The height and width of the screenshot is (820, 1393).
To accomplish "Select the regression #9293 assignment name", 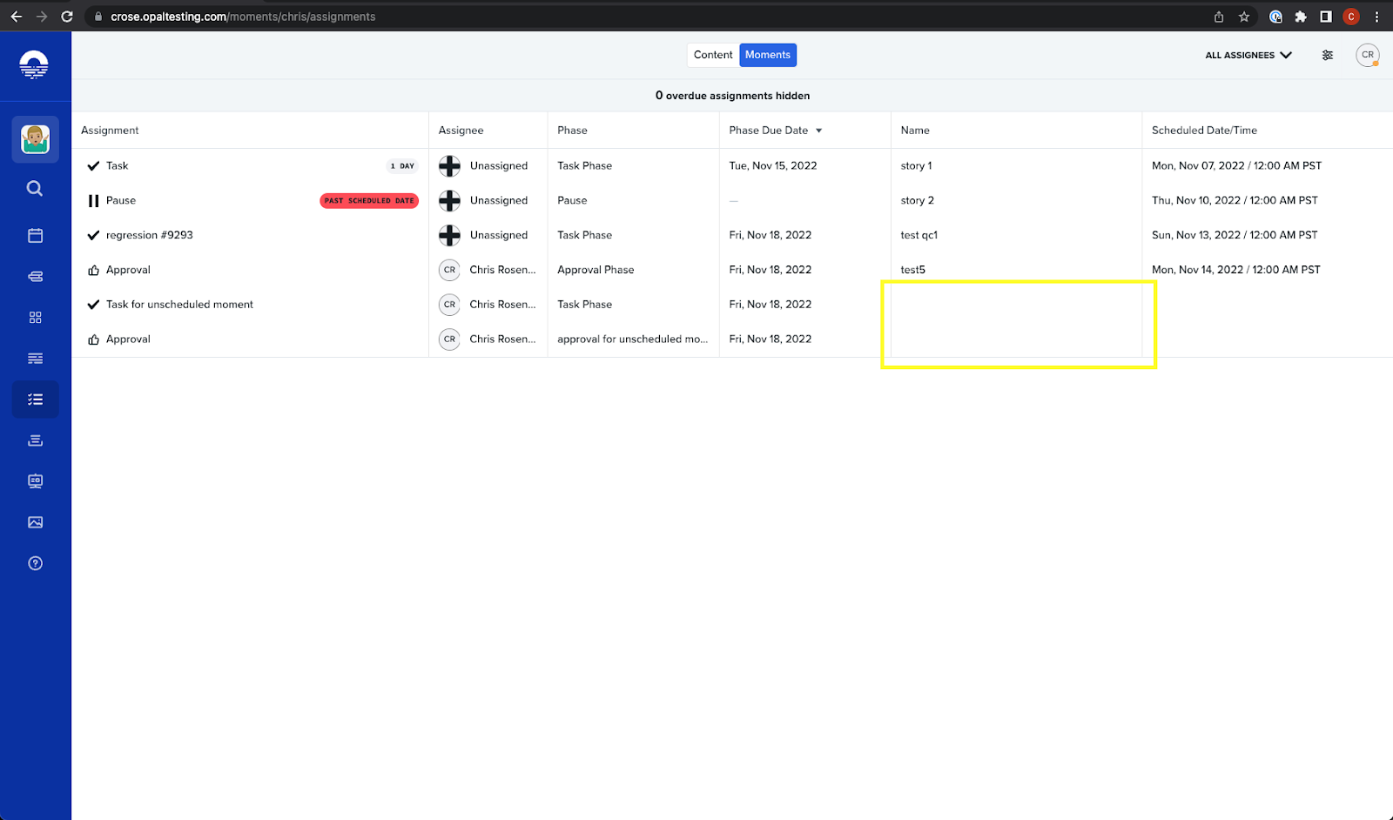I will pyautogui.click(x=149, y=235).
